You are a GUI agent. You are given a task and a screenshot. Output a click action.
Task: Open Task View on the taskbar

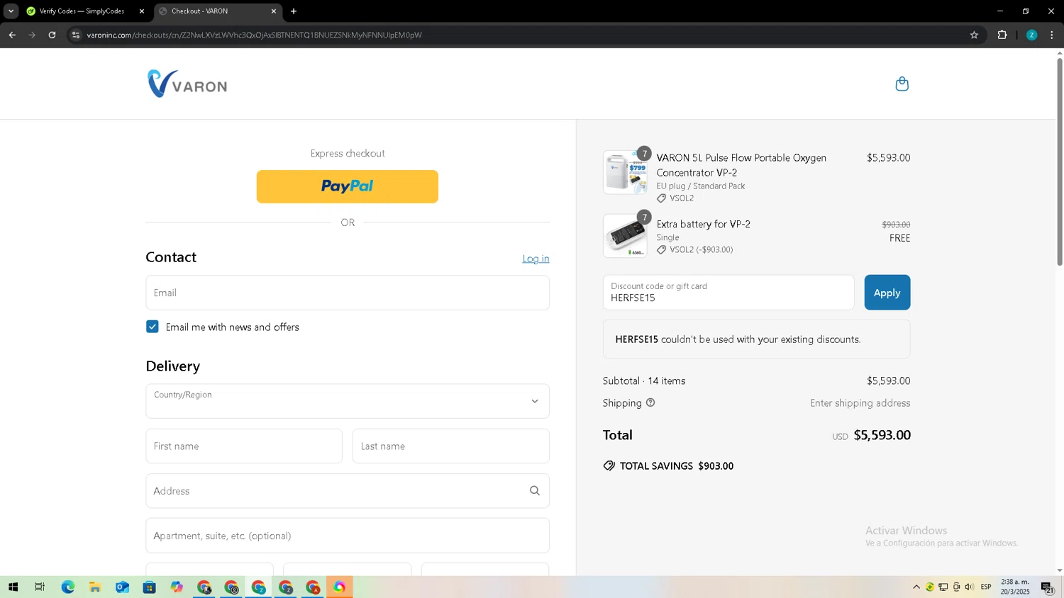pos(40,587)
